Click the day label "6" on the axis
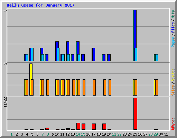177x138 pixels. 37,134
